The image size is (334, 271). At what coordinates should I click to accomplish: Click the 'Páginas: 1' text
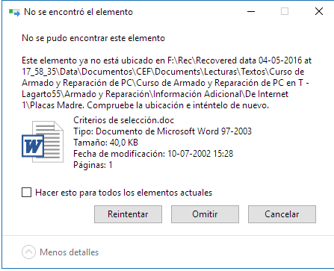pos(93,165)
